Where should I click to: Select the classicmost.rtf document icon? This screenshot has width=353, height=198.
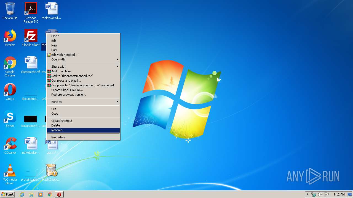pyautogui.click(x=31, y=65)
